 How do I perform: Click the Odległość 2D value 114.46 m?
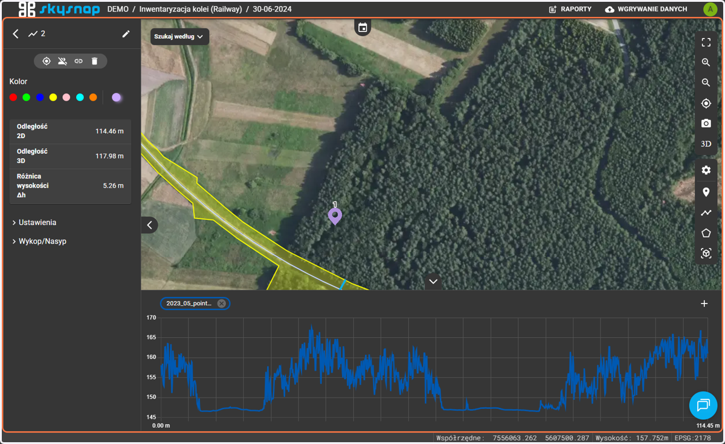coord(109,132)
